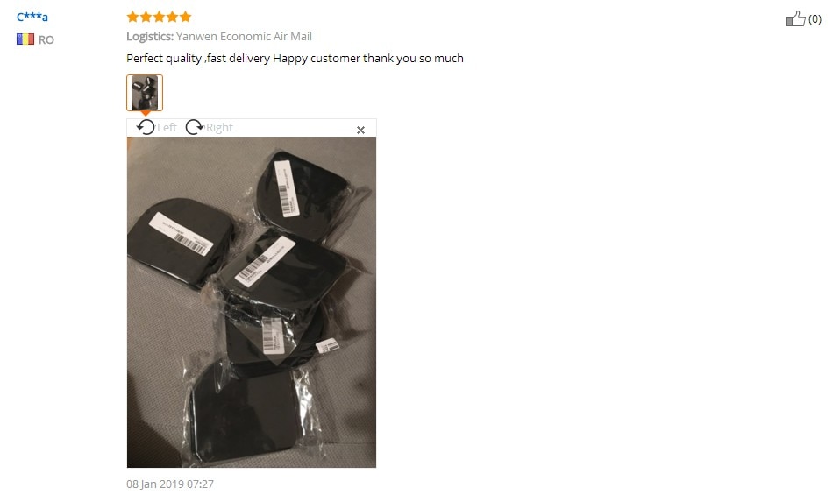Click the Romanian flag icon

pyautogui.click(x=25, y=39)
